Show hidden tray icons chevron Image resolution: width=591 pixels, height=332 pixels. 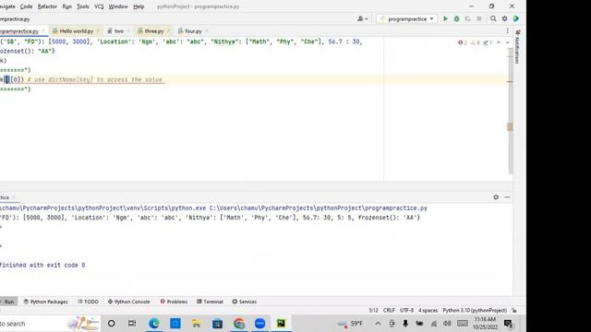coord(378,324)
